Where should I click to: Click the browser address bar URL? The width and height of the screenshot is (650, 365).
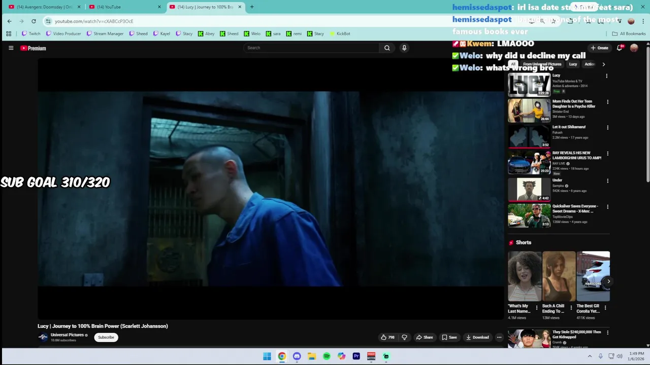pyautogui.click(x=94, y=21)
